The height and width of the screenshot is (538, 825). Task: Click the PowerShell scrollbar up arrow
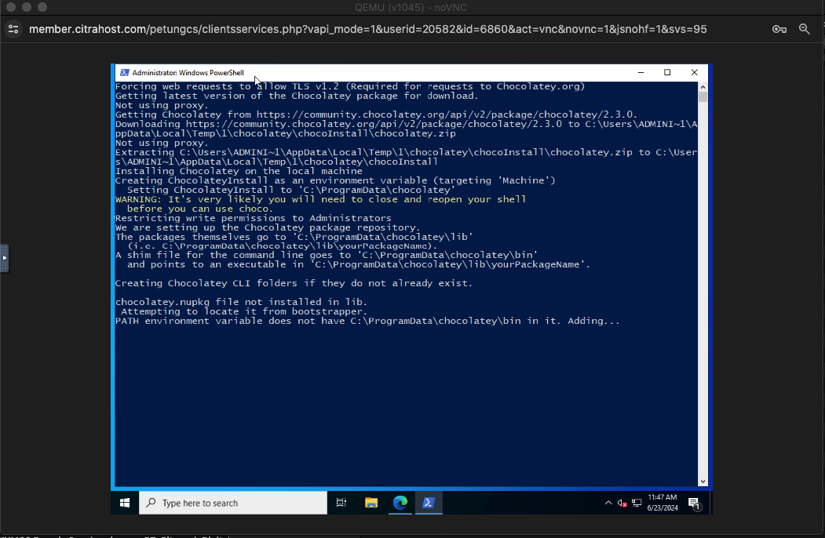pos(703,87)
